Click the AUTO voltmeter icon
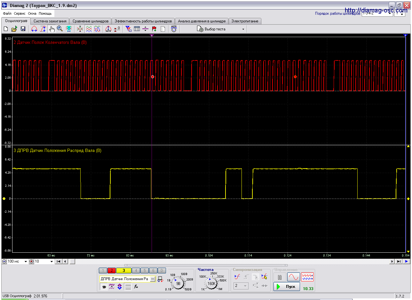Image resolution: width=412 pixels, height=300 pixels. pyautogui.click(x=174, y=29)
